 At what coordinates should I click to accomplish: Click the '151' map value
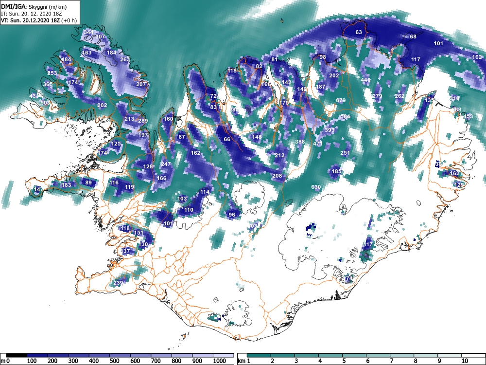139,233
